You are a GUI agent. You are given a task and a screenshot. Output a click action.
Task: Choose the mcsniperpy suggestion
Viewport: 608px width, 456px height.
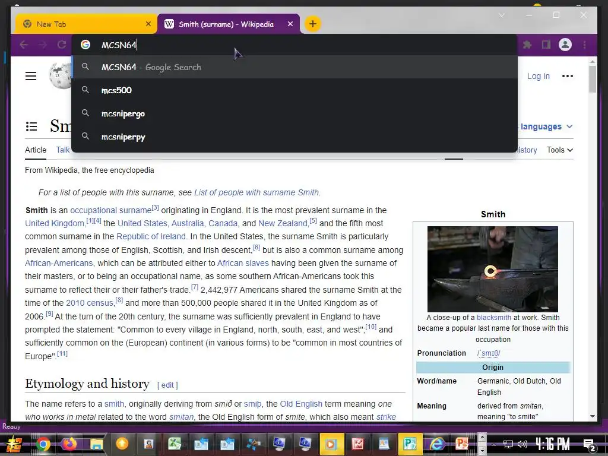point(294,137)
